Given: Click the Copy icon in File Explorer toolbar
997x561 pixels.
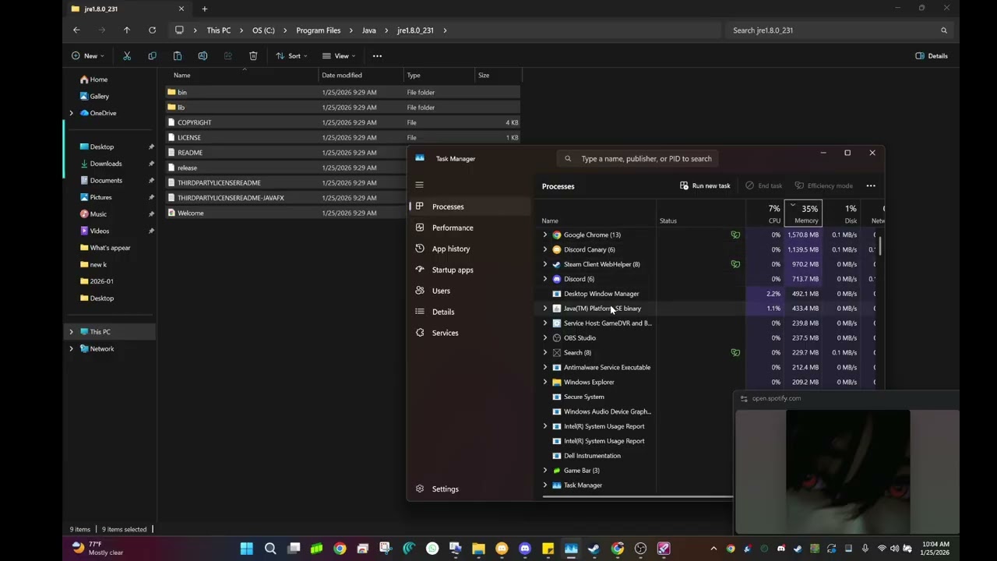Looking at the screenshot, I should pos(152,56).
